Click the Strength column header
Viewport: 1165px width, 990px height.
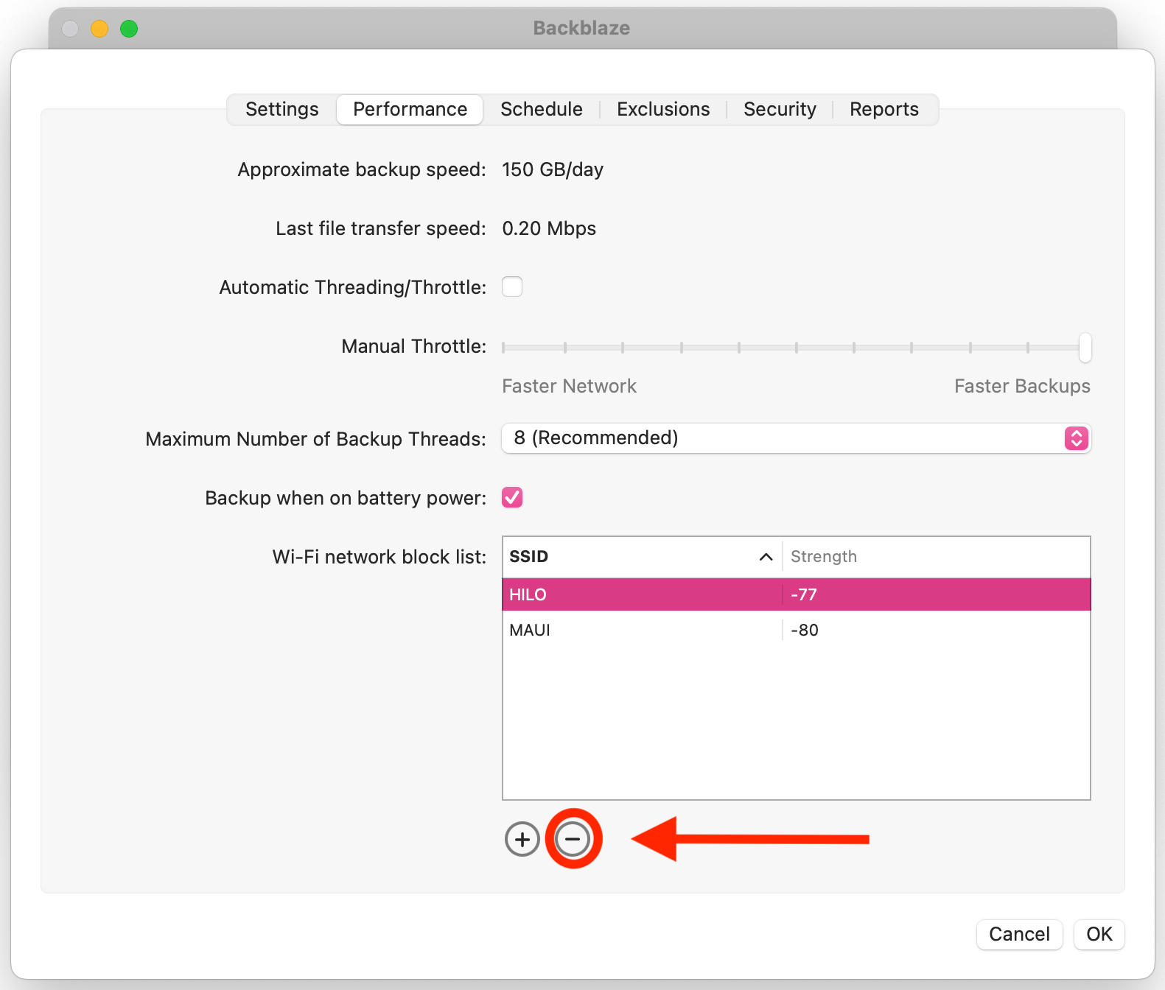(936, 557)
